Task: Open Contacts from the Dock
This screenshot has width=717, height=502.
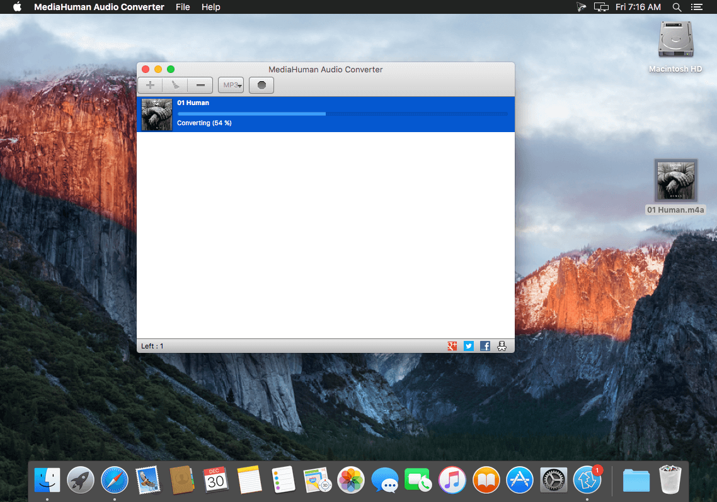Action: (x=181, y=480)
